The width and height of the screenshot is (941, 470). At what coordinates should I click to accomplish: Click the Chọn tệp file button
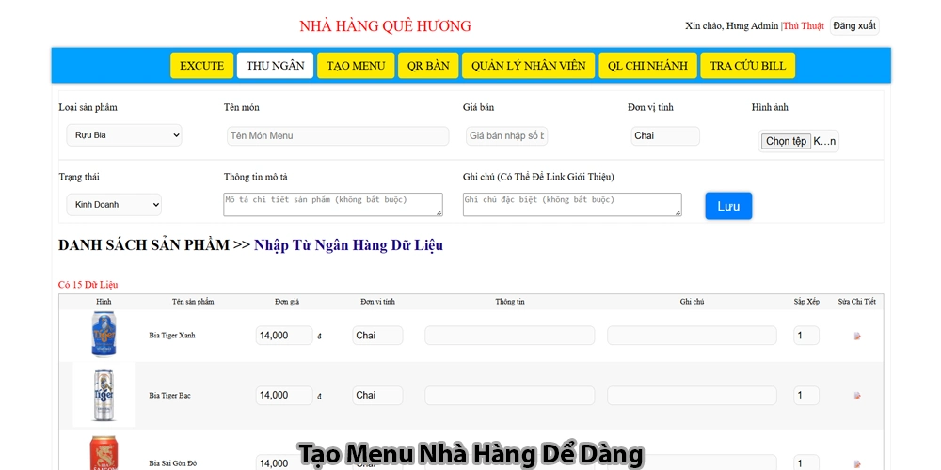pos(786,142)
